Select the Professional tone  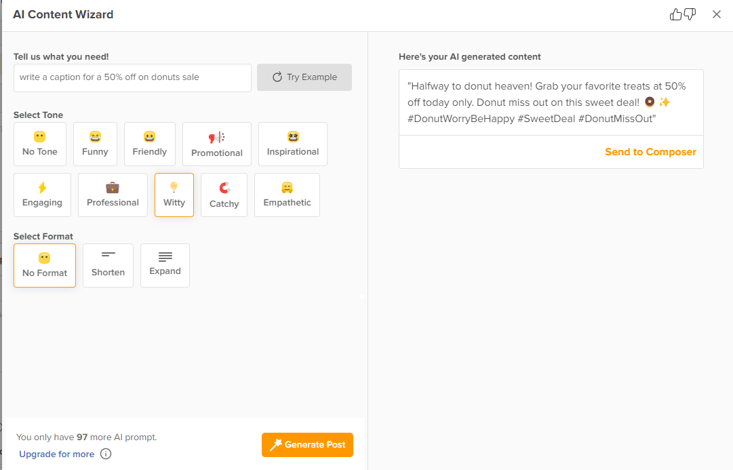[113, 195]
